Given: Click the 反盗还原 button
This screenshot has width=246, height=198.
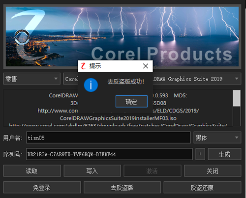Looking at the screenshot, I should point(202,187).
